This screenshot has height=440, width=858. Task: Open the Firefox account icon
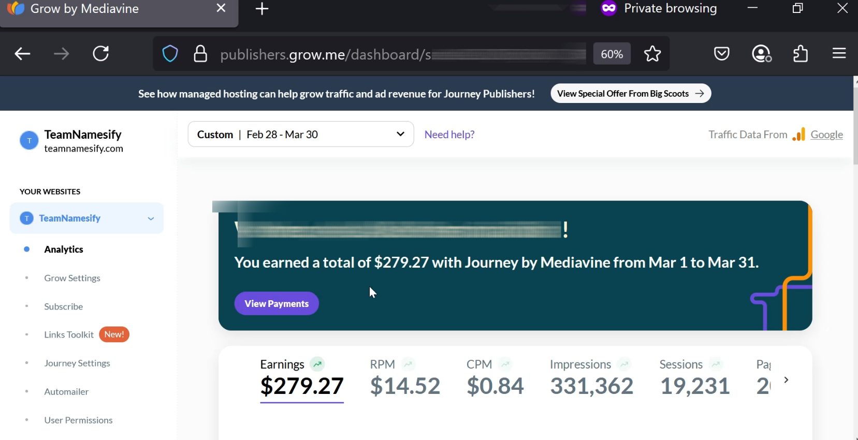pyautogui.click(x=761, y=54)
